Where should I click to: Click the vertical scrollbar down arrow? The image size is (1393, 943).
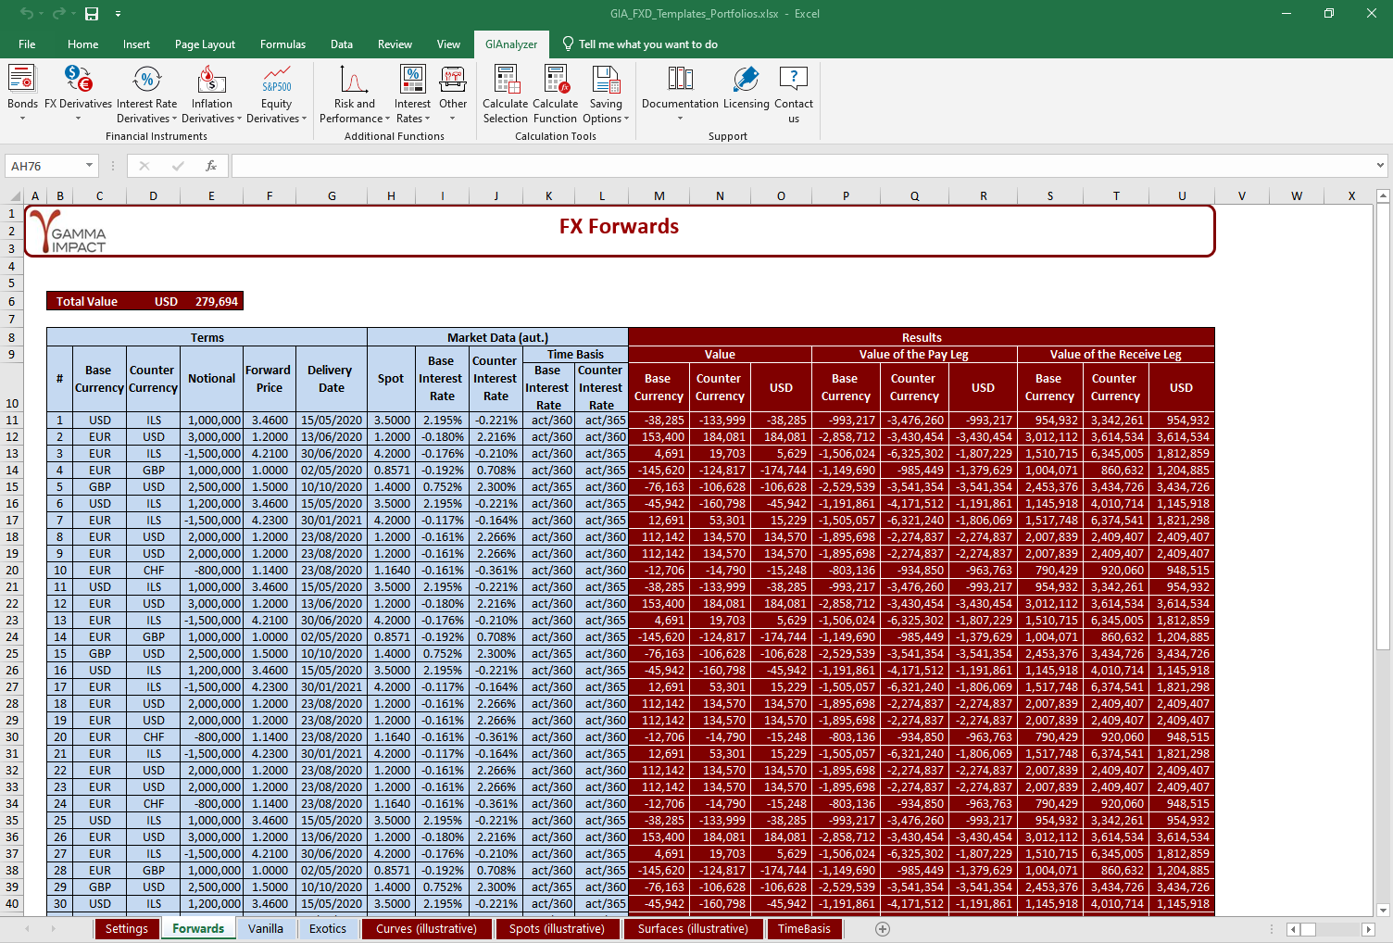pyautogui.click(x=1384, y=910)
